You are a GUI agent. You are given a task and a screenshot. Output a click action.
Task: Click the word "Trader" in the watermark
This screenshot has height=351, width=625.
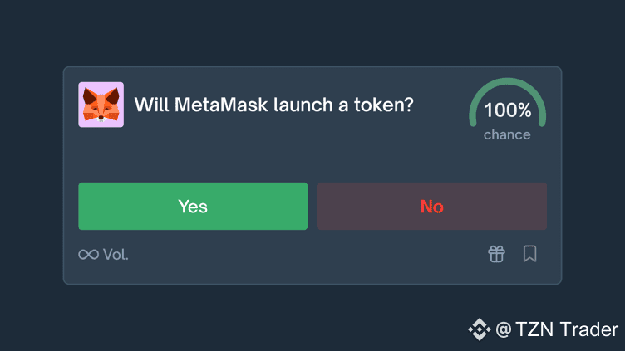click(590, 329)
